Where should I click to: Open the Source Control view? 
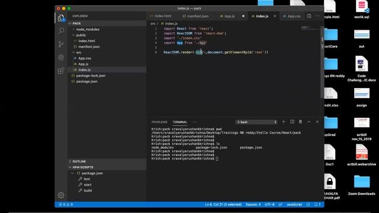coord(61,44)
